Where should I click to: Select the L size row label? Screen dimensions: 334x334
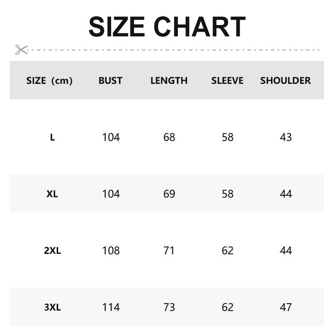(x=52, y=137)
